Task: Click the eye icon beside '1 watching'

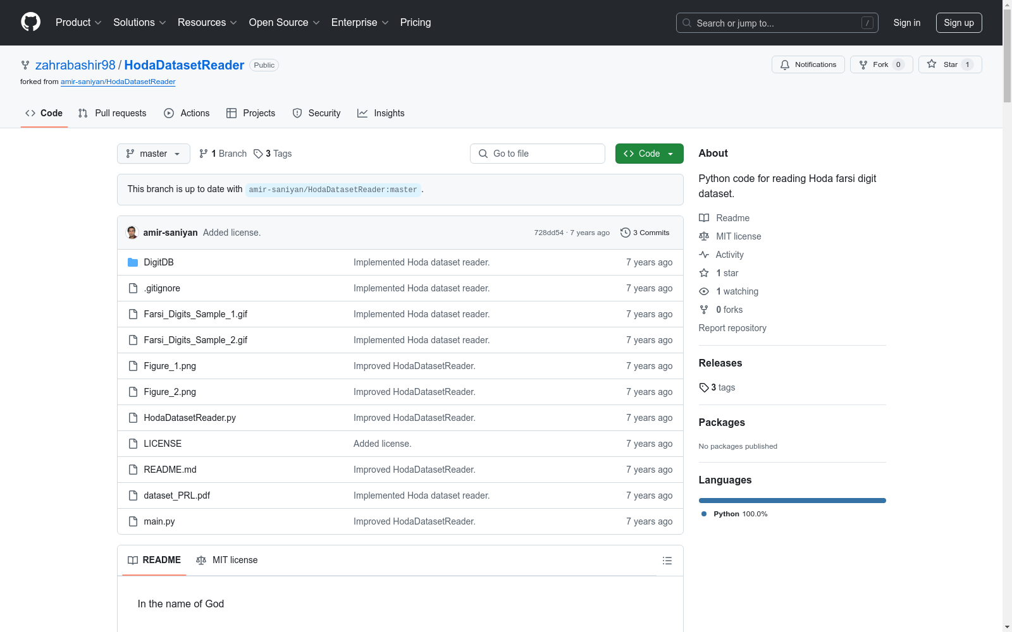Action: 704,291
